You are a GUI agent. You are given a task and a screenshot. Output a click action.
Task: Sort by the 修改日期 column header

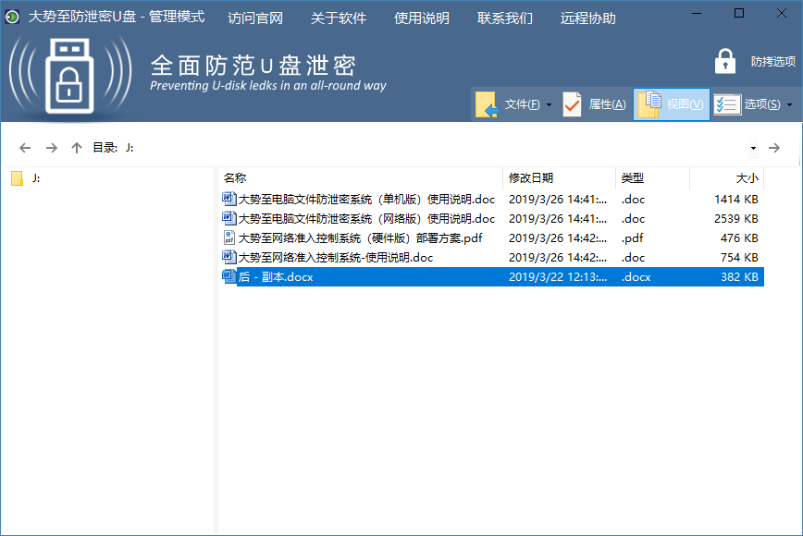point(559,178)
